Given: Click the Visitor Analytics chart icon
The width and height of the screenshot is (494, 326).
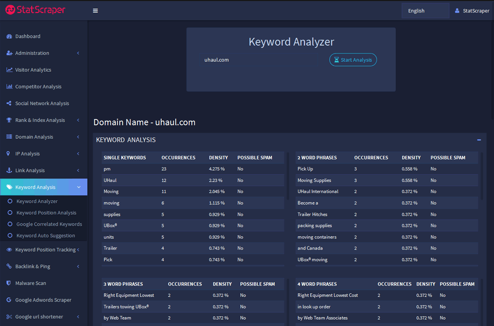Looking at the screenshot, I should 9,70.
